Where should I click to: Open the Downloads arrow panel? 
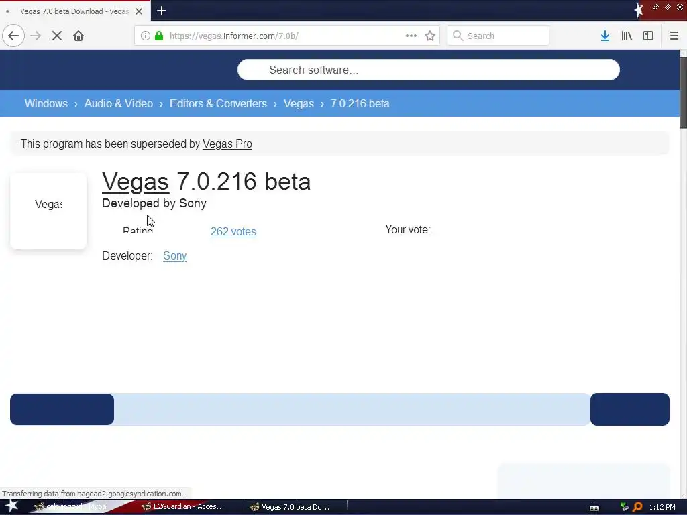[605, 36]
